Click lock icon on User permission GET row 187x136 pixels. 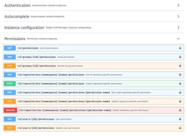point(180,119)
